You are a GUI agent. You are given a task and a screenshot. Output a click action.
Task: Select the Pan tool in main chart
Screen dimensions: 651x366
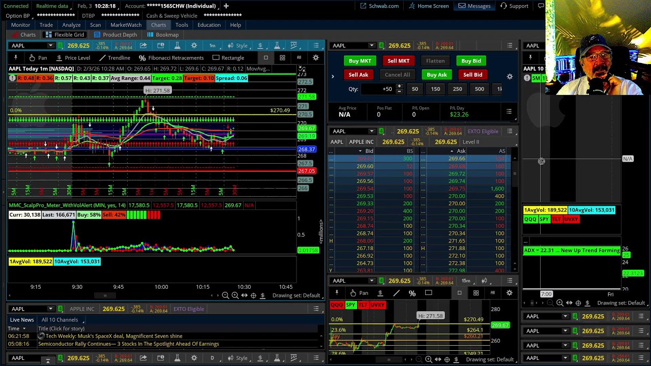38,58
